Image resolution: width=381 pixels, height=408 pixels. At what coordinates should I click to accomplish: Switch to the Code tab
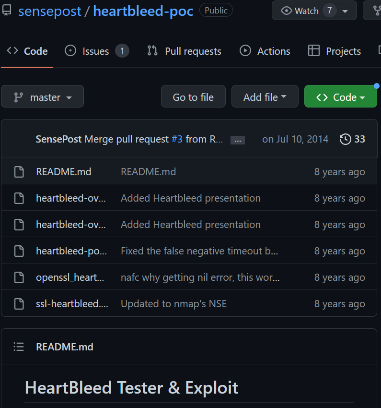(x=27, y=51)
